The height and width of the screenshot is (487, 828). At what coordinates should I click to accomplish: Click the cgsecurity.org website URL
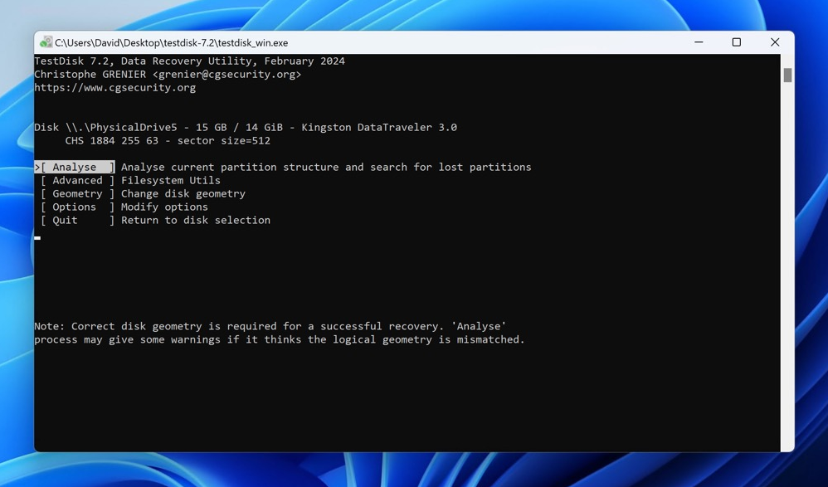click(x=115, y=87)
